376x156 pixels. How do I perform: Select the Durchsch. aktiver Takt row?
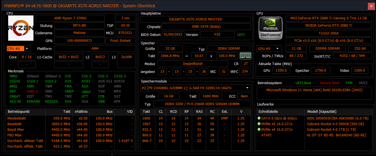(x=70, y=141)
